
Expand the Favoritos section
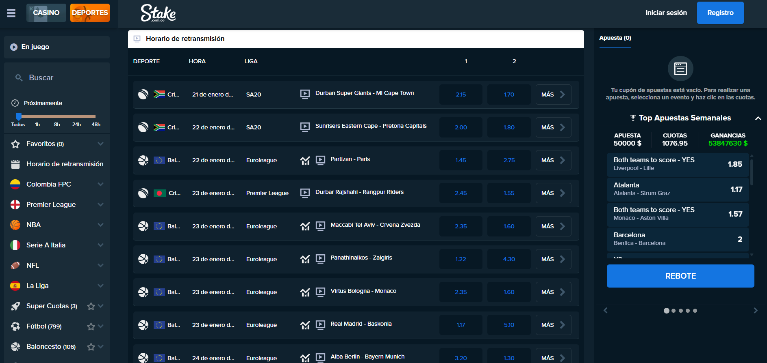coord(100,144)
